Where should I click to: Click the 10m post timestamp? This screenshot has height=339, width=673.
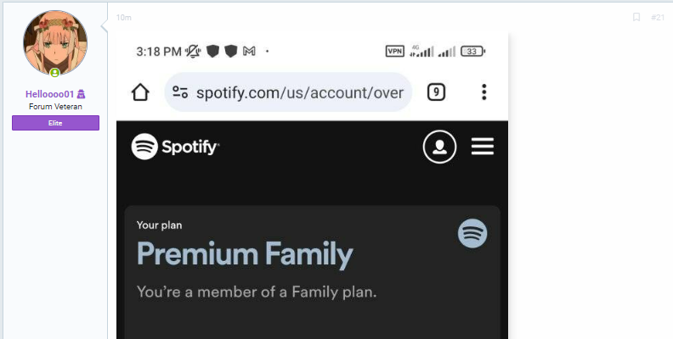coord(123,18)
